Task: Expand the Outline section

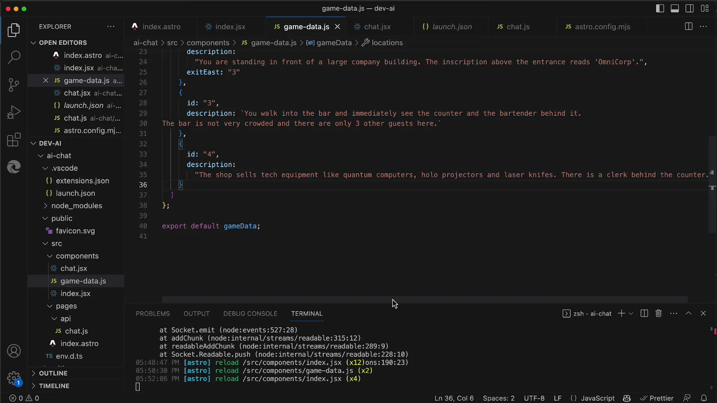Action: tap(53, 373)
